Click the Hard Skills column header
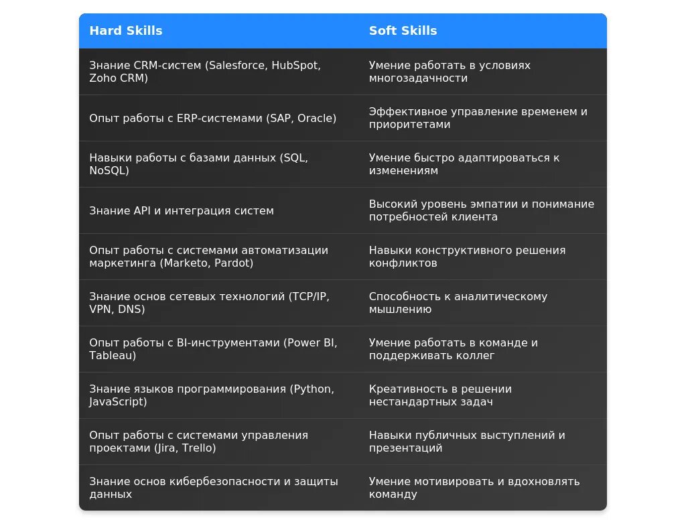Screen dimensions: 686x524 click(126, 31)
